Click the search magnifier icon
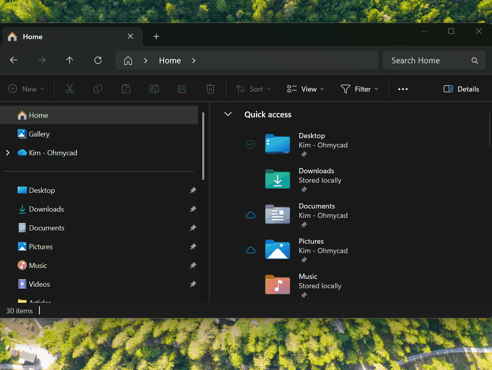The image size is (492, 370). 475,61
